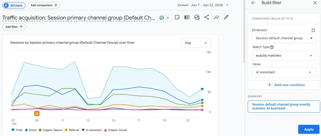Click the Direct series end point on chart
The width and height of the screenshot is (321, 136).
tap(202, 100)
